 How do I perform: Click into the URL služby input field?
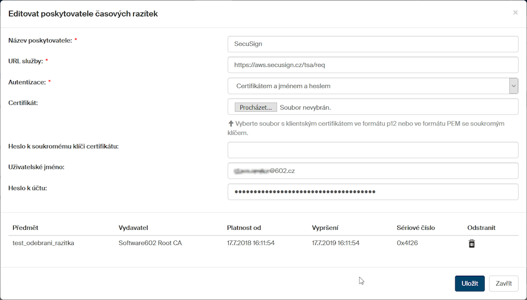pos(373,65)
